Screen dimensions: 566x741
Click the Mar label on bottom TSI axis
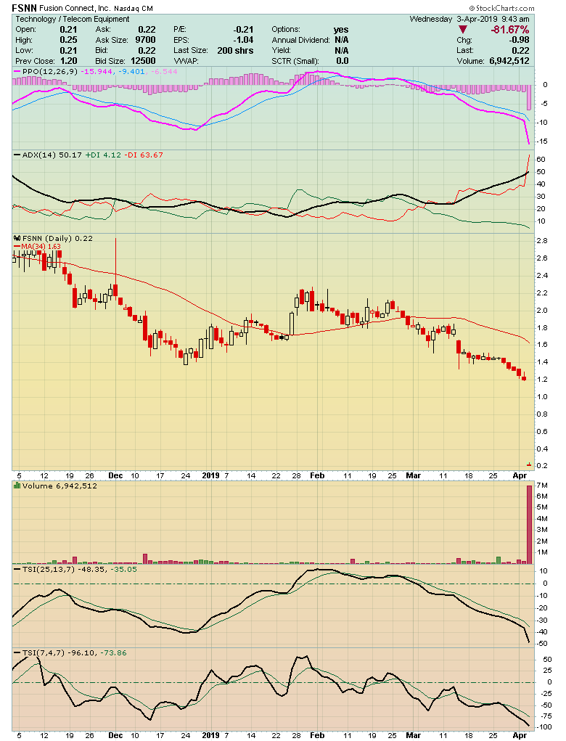tap(414, 735)
